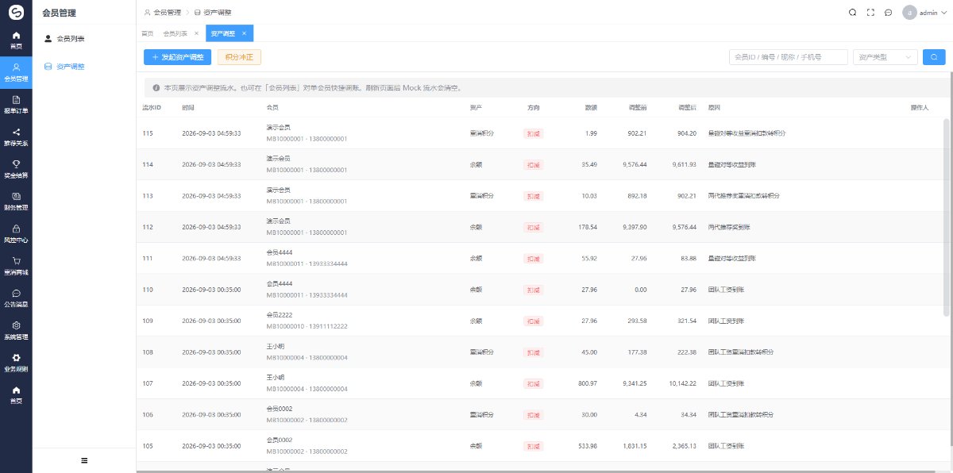Open the 公告消息 sidebar section
The width and height of the screenshot is (953, 473).
click(x=16, y=297)
